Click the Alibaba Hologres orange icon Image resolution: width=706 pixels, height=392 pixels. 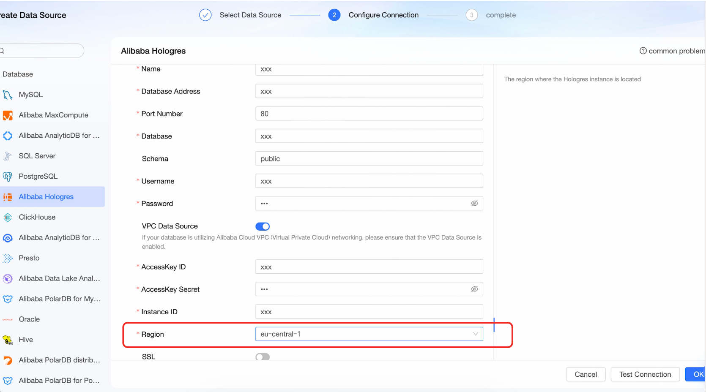click(x=8, y=197)
